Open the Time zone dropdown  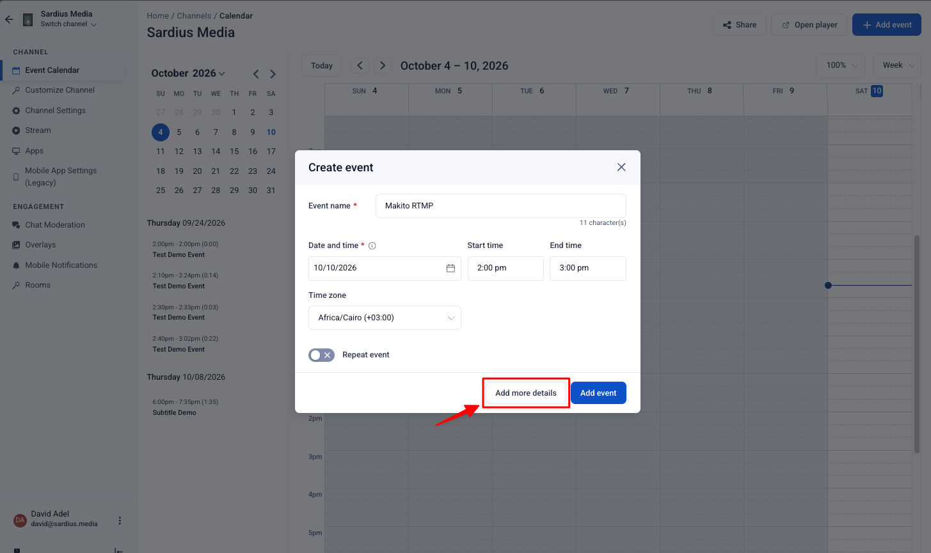pyautogui.click(x=385, y=318)
